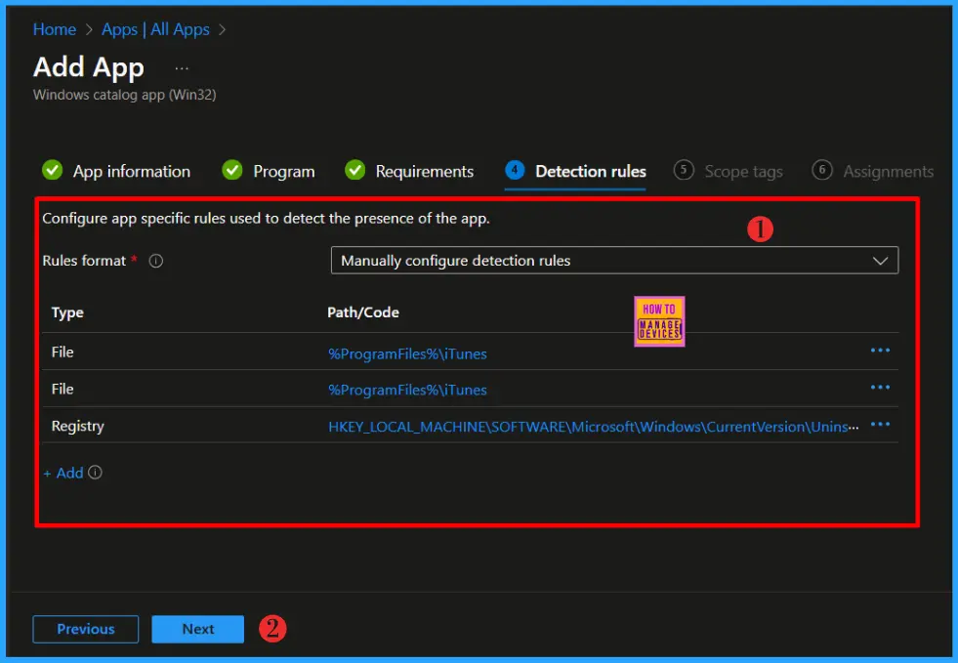Open the HKEY_LOCAL_MACHINE registry rule link
The width and height of the screenshot is (958, 663).
593,427
